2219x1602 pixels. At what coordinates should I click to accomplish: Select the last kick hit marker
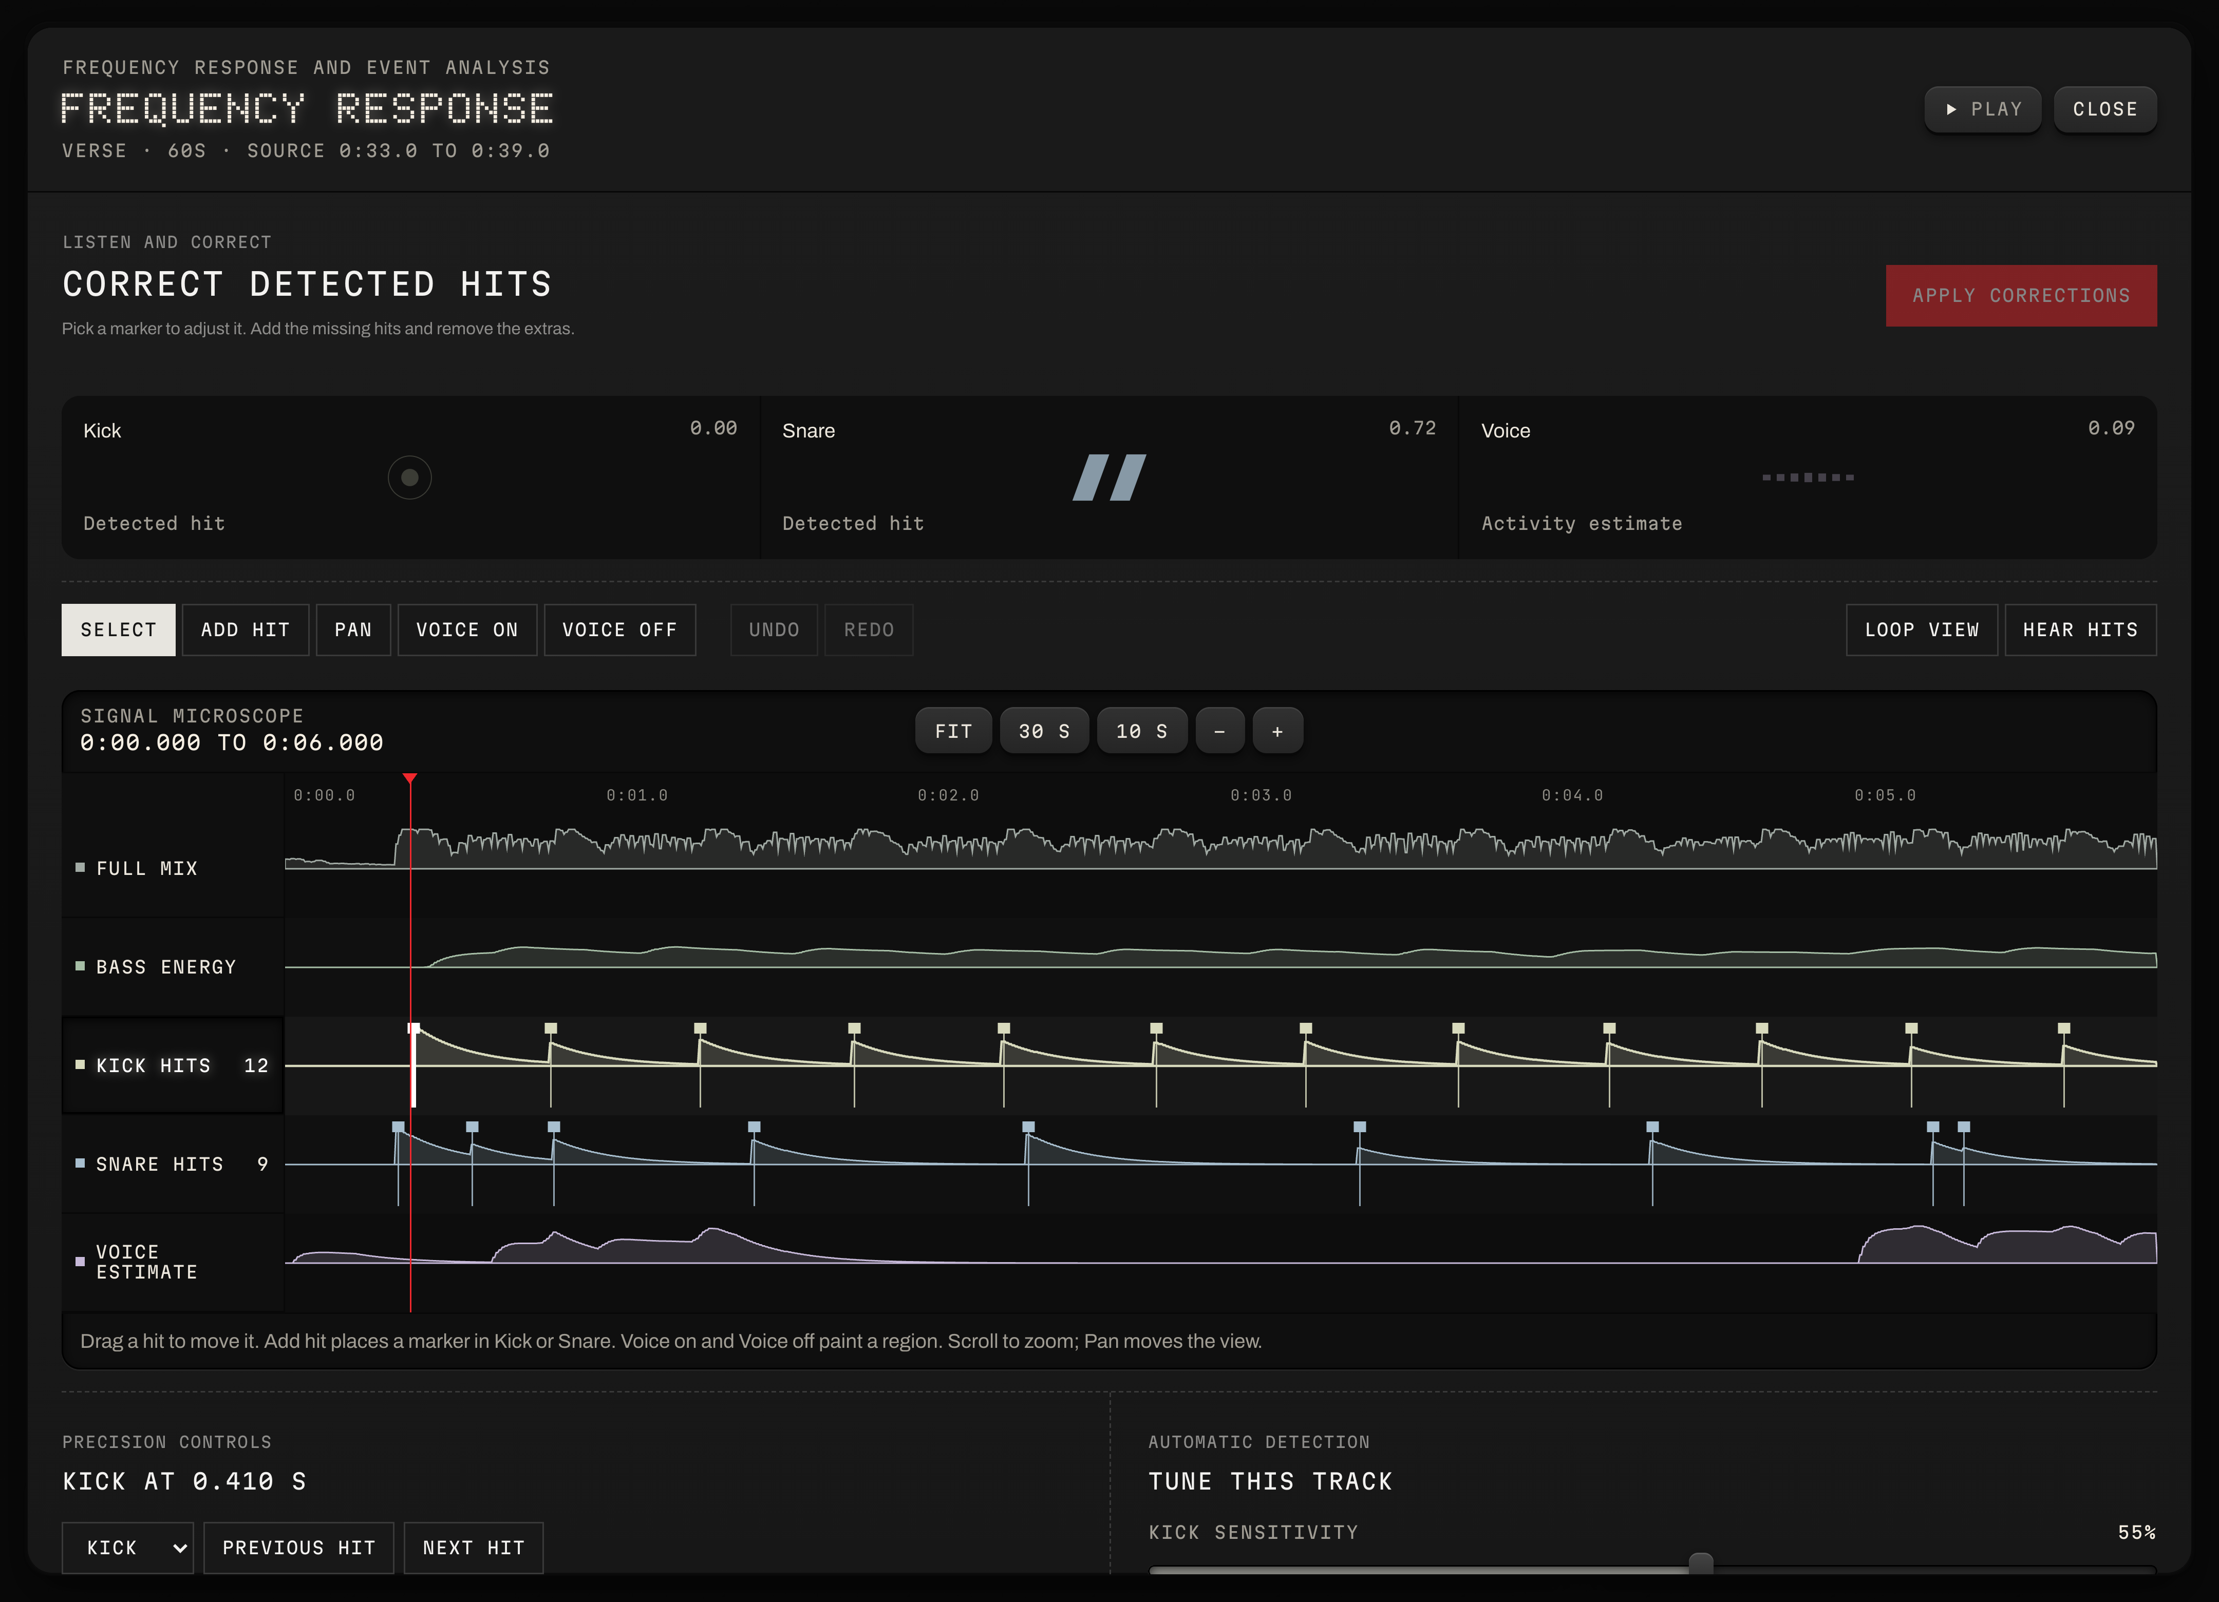tap(2064, 1029)
